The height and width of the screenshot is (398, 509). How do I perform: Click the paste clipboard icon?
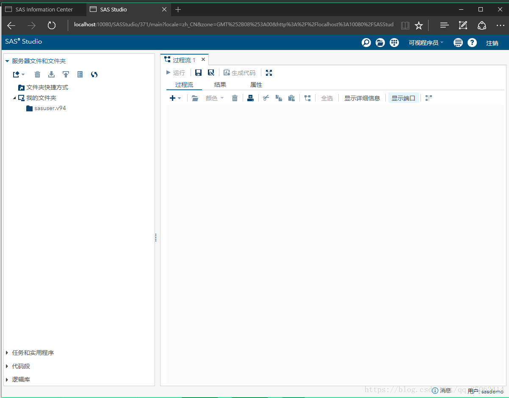[x=291, y=98]
